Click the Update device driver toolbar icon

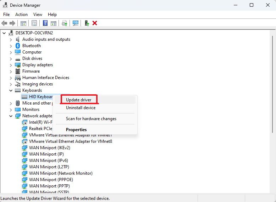point(65,23)
